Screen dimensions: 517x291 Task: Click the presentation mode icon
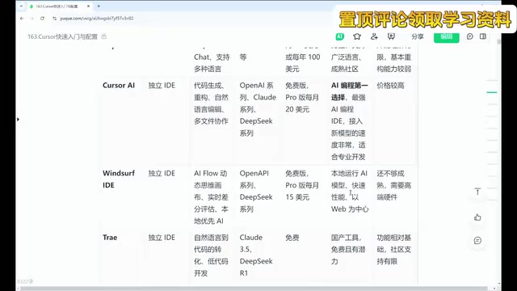point(391,36)
